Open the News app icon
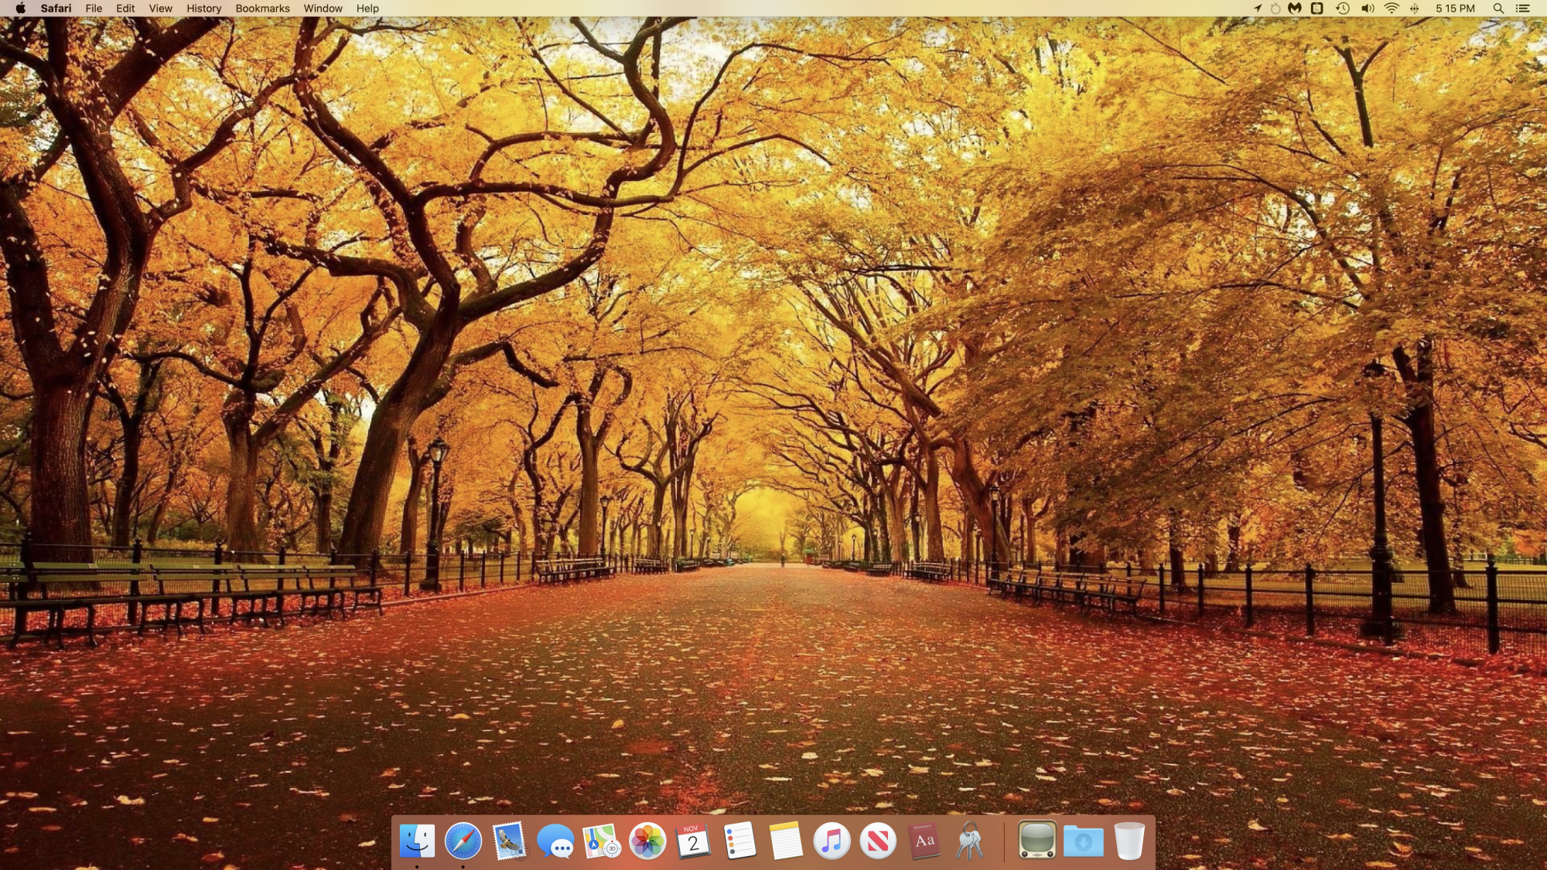This screenshot has width=1547, height=870. coord(878,841)
